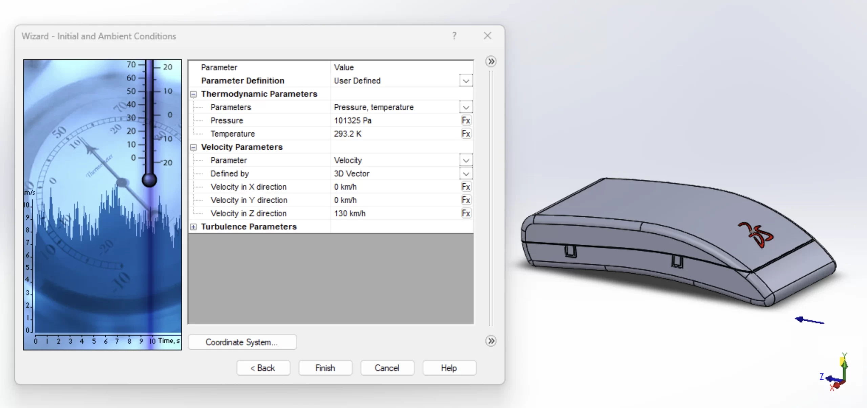The image size is (867, 408).
Task: Go to previous step with Back
Action: pyautogui.click(x=263, y=368)
